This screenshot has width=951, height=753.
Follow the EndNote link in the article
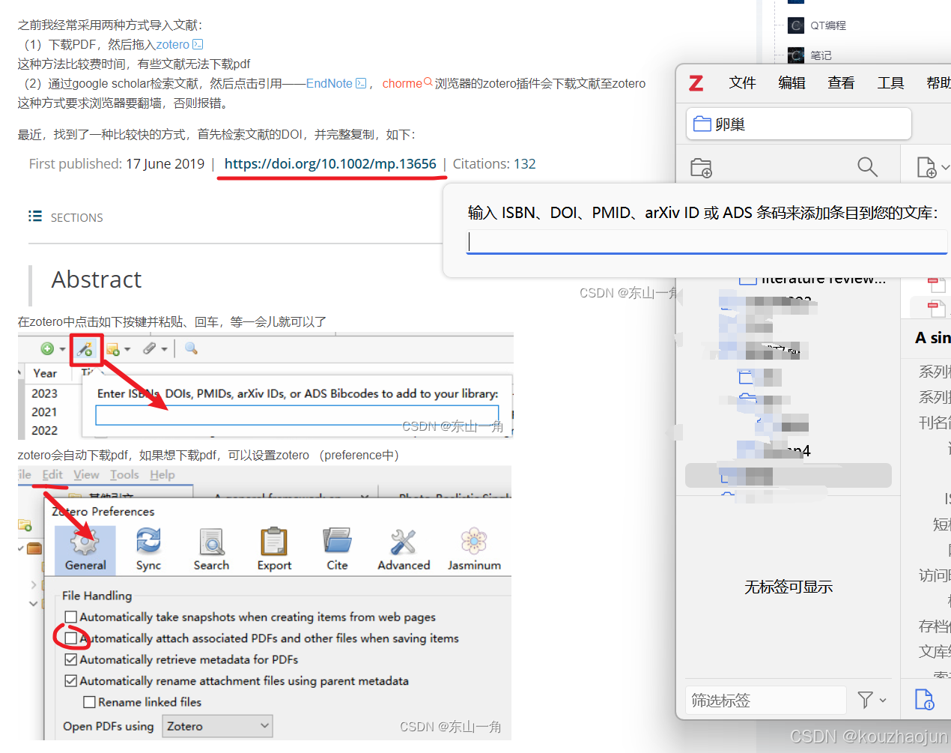click(329, 83)
